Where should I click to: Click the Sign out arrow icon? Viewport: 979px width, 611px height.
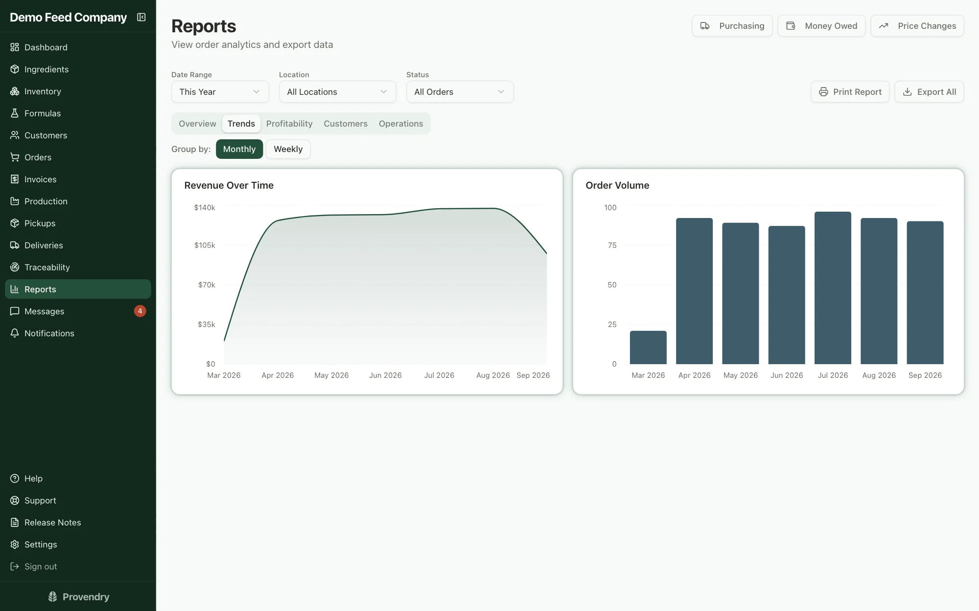pyautogui.click(x=15, y=567)
